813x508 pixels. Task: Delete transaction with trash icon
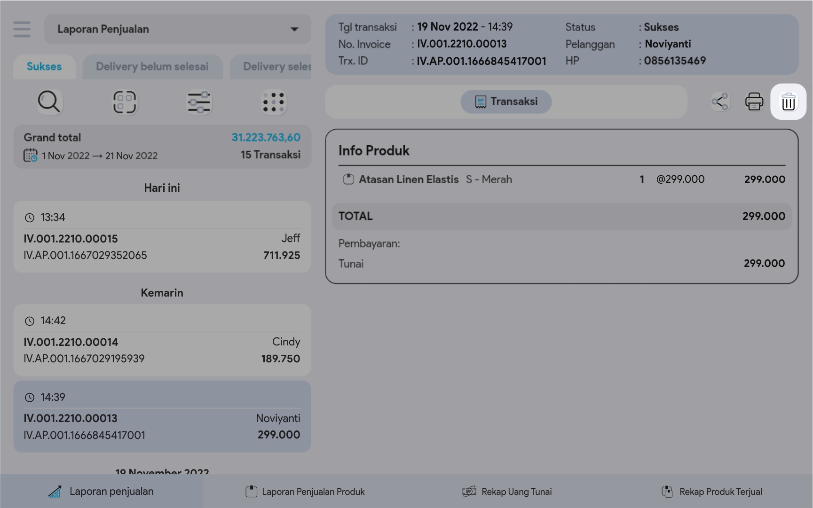pos(788,102)
